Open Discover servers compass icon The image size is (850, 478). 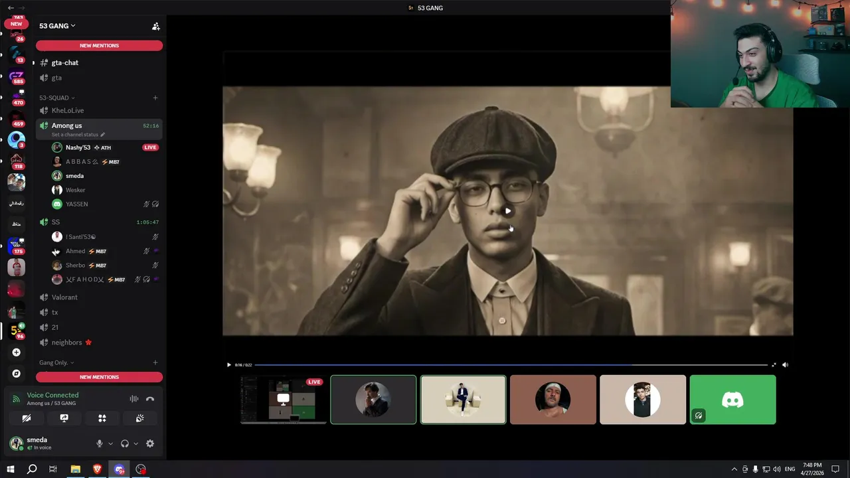click(17, 374)
